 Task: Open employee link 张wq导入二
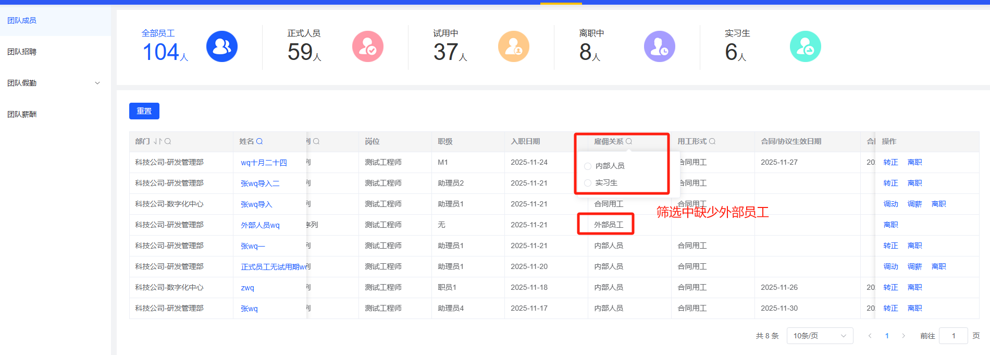point(260,183)
